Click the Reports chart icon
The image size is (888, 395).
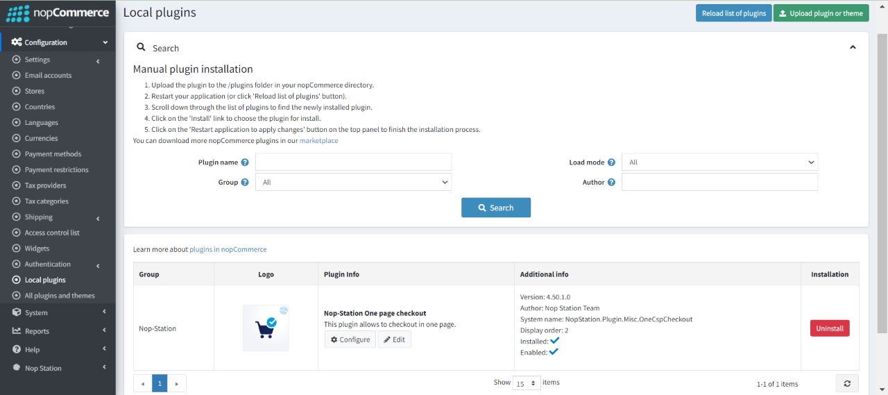pos(17,331)
